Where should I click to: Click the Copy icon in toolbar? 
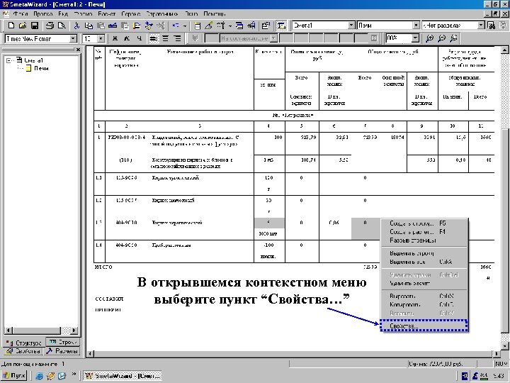89,26
